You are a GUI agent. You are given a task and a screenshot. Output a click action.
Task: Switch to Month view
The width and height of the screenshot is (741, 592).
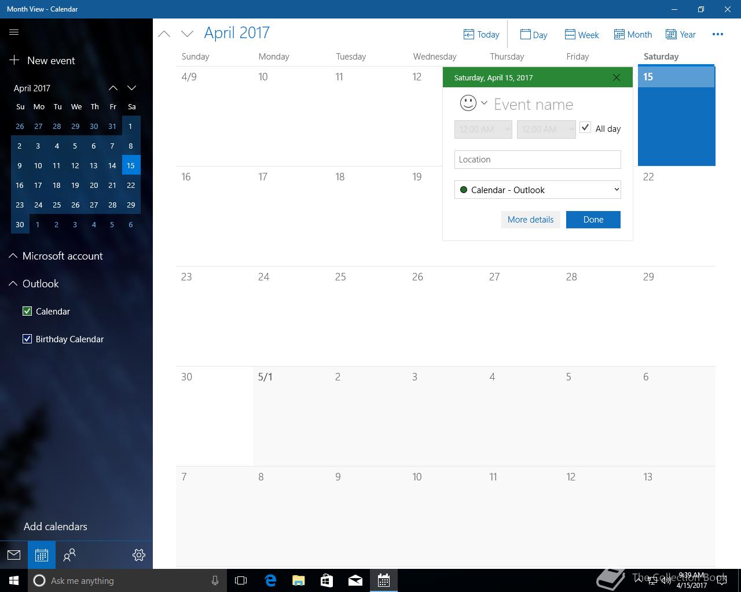coord(633,35)
